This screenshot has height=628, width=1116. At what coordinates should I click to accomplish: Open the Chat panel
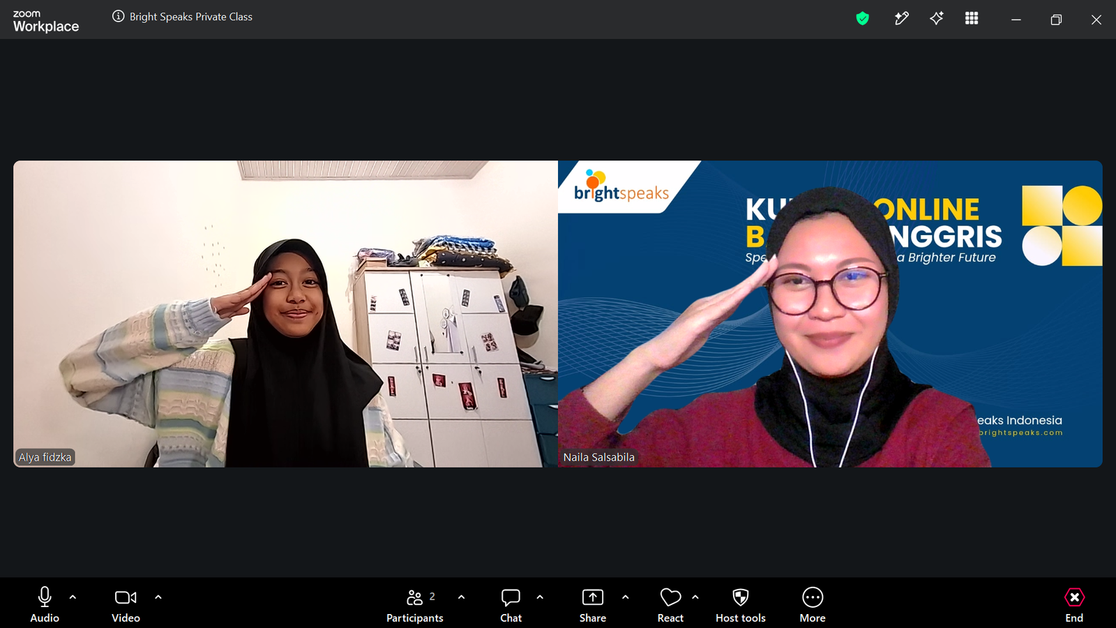click(511, 604)
